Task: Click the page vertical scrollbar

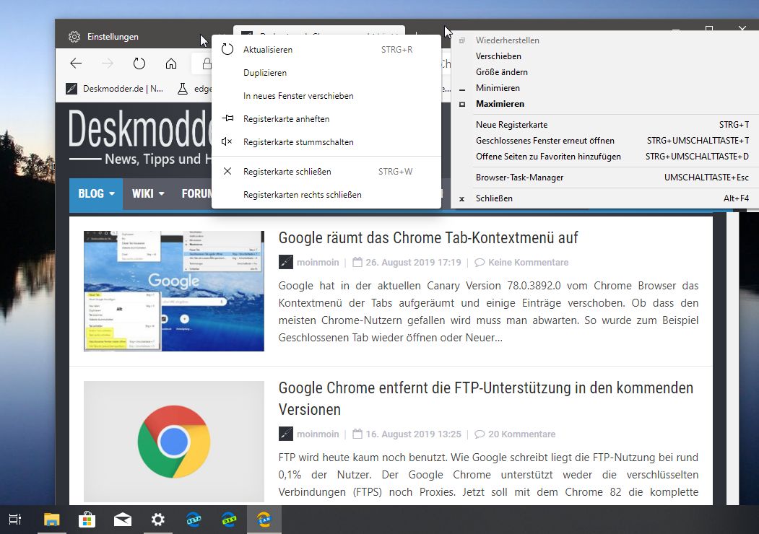Action: pyautogui.click(x=732, y=358)
